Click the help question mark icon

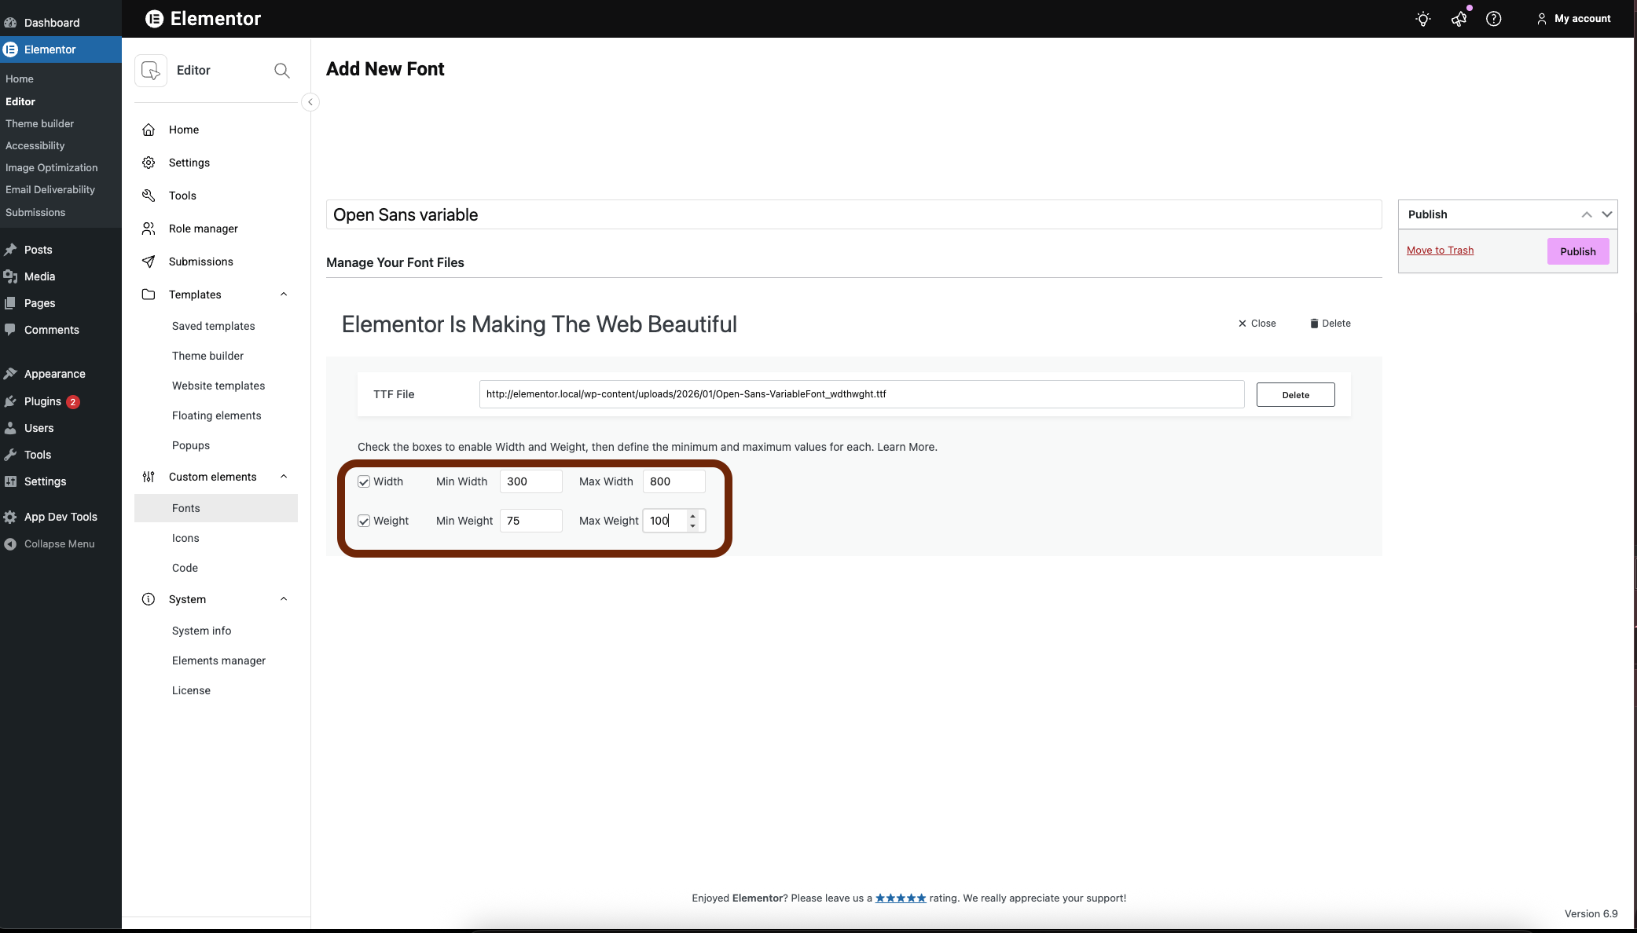tap(1493, 19)
